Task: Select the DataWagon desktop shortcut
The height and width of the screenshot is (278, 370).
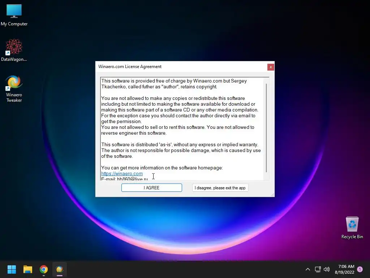Action: (x=14, y=50)
